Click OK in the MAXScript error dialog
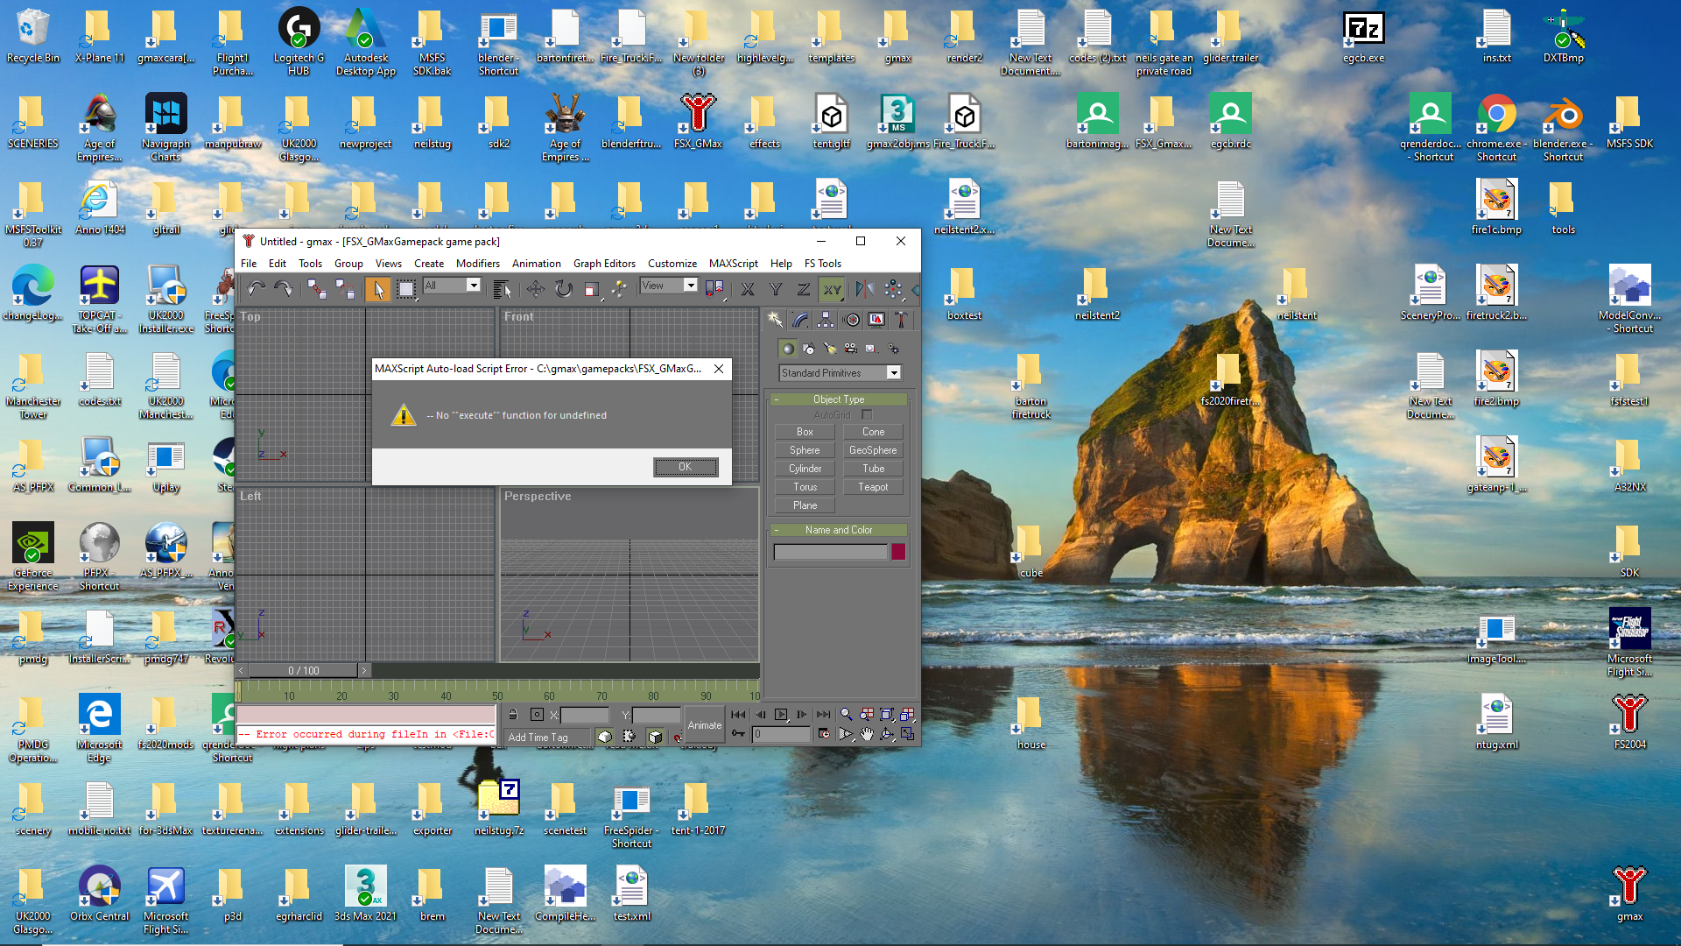 [686, 467]
